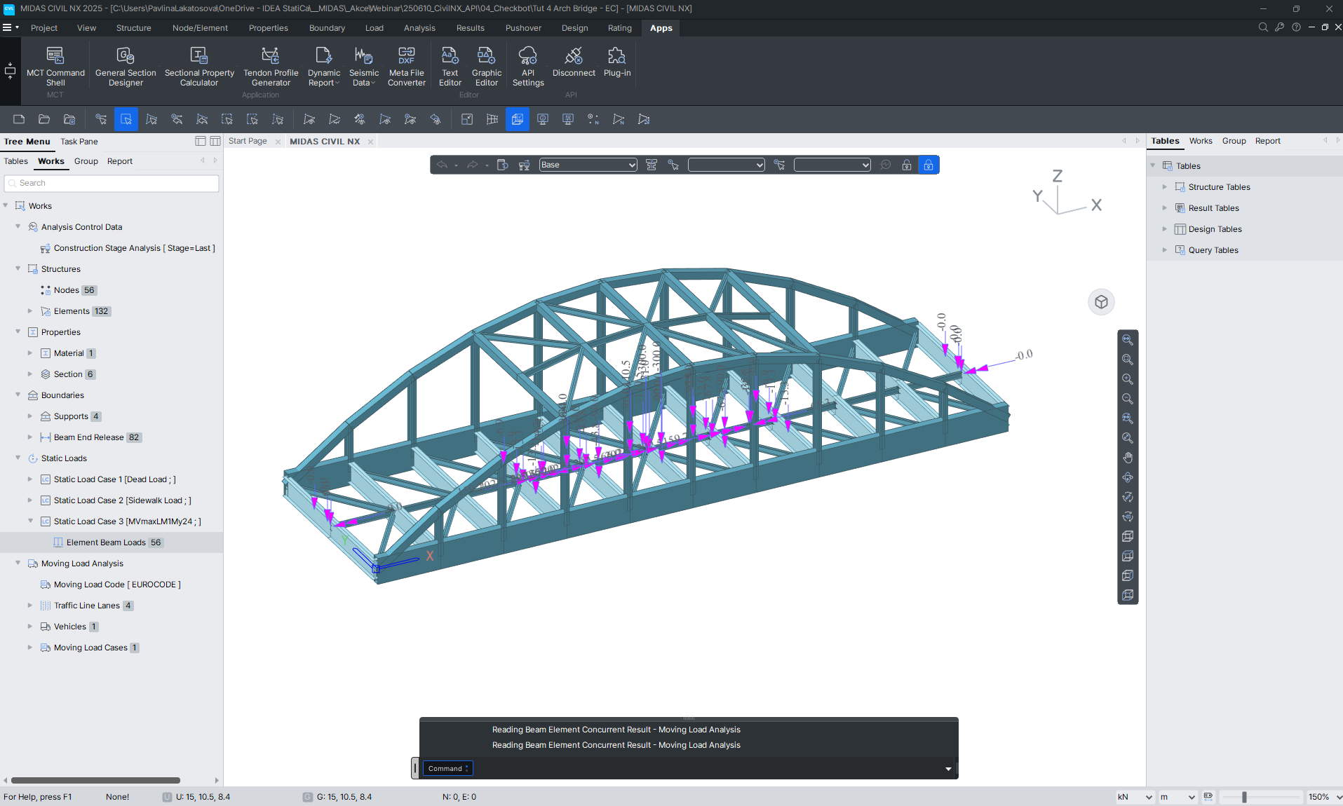Expand the Structure Tables node

[1165, 187]
